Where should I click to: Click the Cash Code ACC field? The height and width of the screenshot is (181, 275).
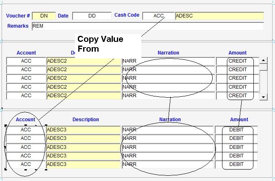point(158,16)
